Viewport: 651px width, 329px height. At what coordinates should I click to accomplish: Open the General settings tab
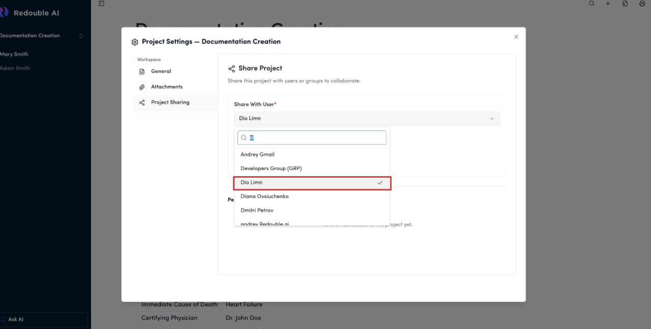click(161, 72)
